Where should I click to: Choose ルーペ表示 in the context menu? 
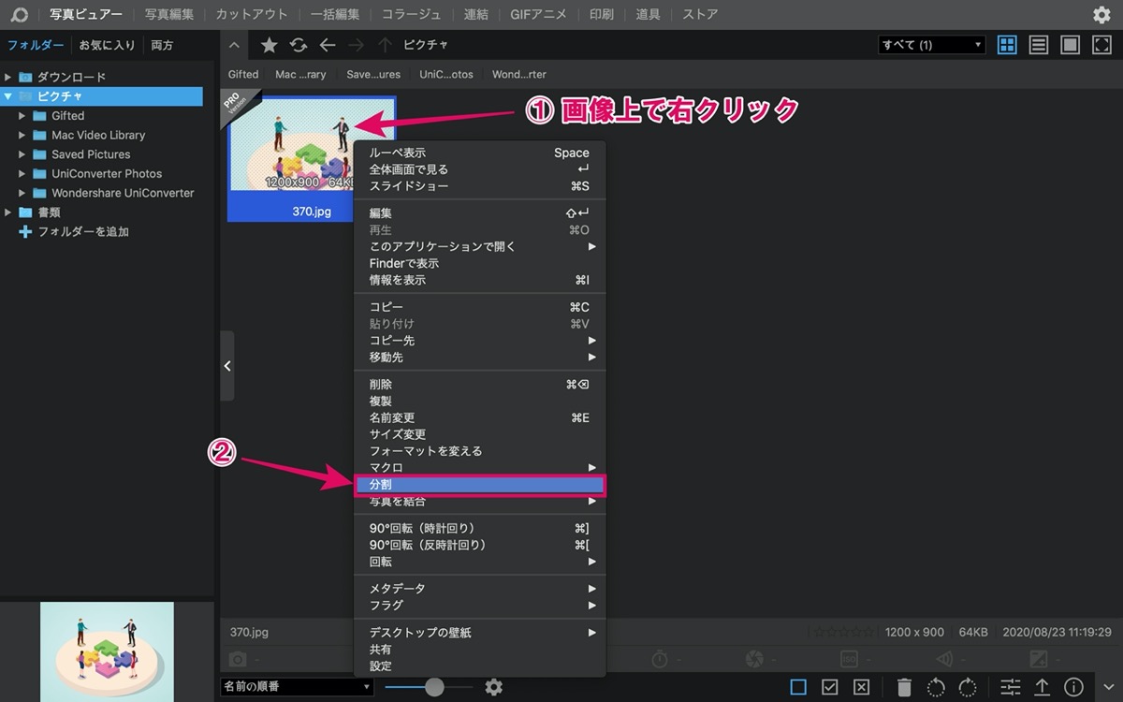(x=480, y=153)
